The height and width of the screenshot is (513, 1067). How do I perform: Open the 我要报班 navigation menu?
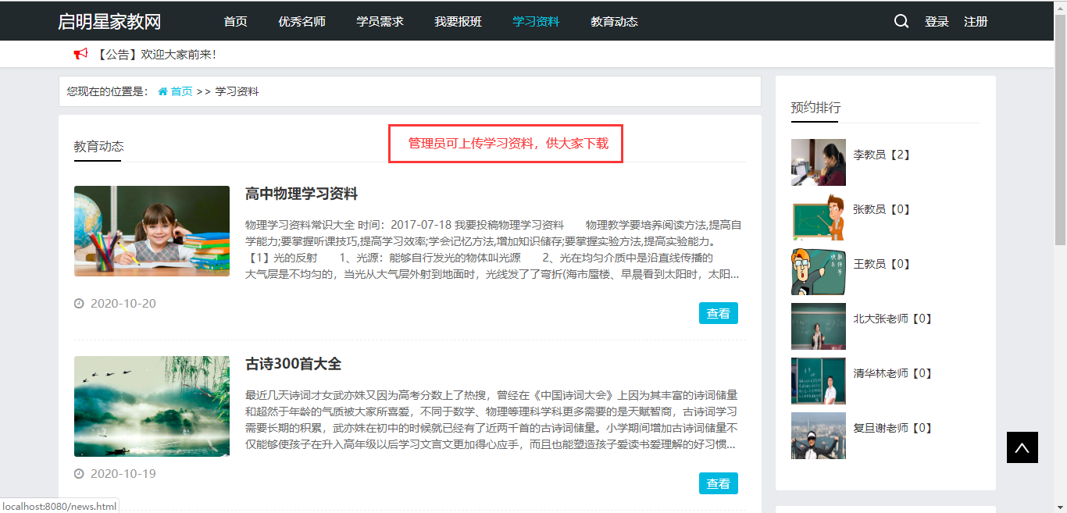(x=458, y=22)
